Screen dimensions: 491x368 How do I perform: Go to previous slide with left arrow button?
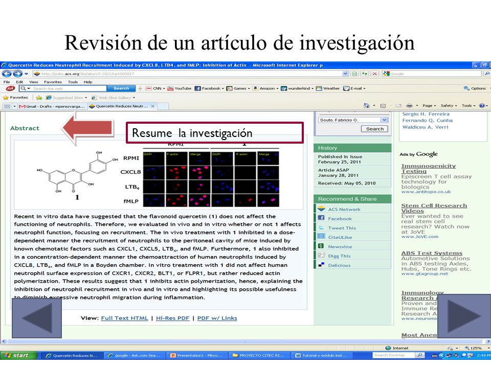click(x=37, y=318)
